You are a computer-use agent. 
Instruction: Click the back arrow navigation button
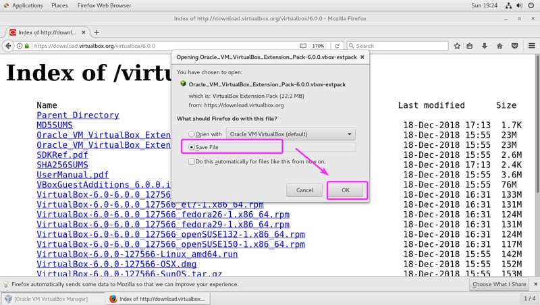pyautogui.click(x=9, y=46)
